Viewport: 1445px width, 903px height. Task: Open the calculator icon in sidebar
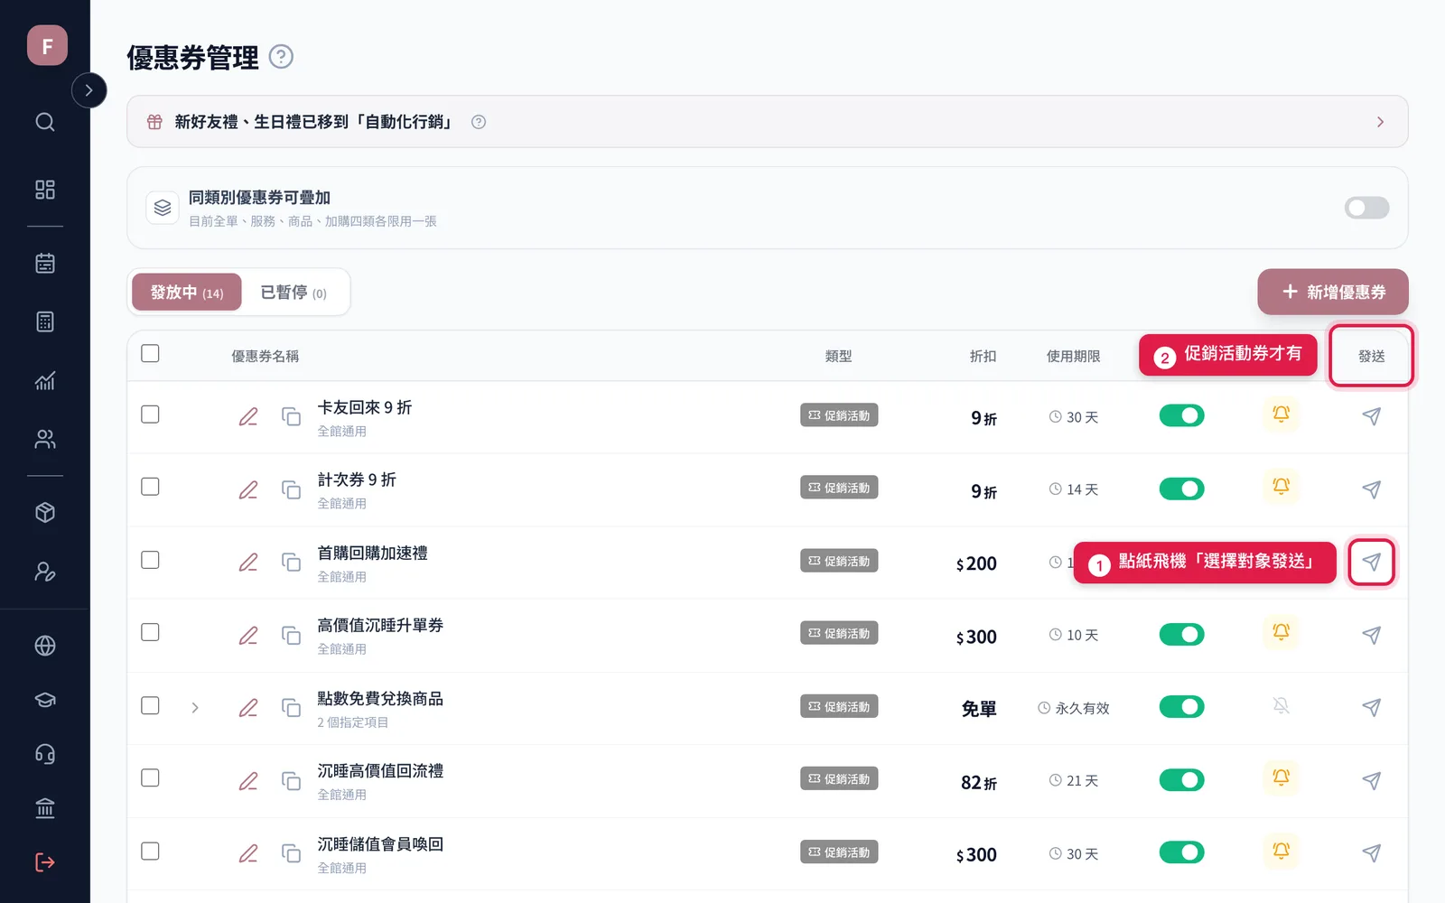tap(45, 321)
